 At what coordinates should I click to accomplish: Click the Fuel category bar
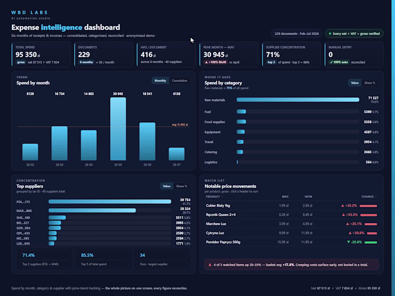241,112
